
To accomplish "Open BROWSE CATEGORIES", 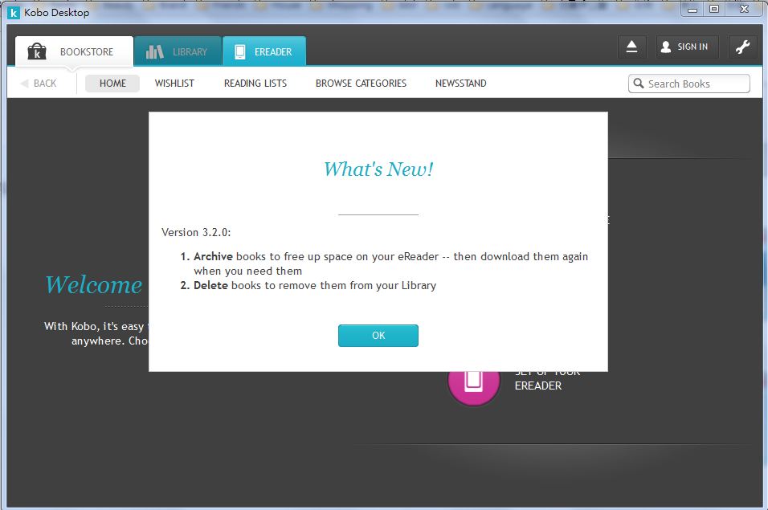I will click(x=360, y=83).
